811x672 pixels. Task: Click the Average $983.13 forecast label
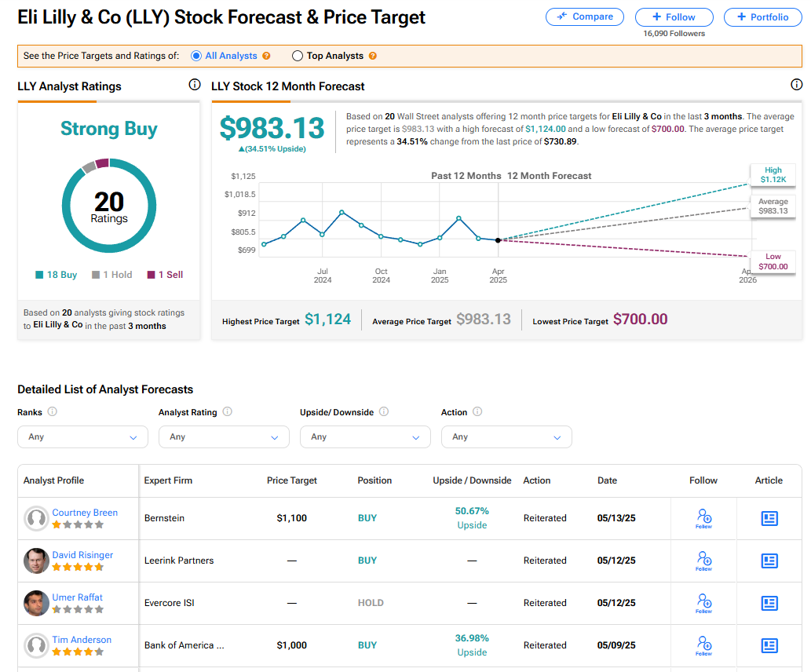click(x=773, y=206)
